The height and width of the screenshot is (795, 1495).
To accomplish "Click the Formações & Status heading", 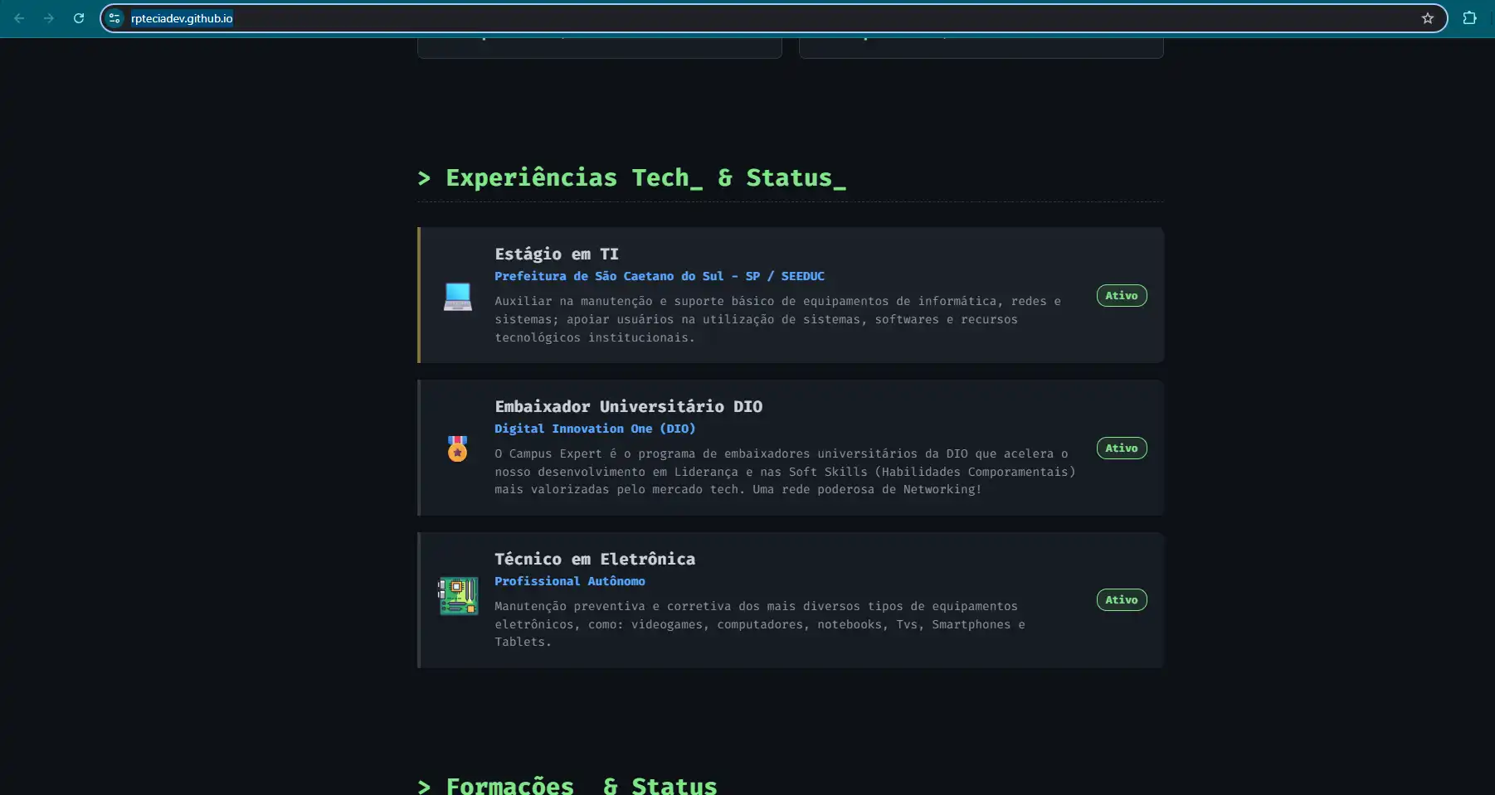I will click(567, 786).
